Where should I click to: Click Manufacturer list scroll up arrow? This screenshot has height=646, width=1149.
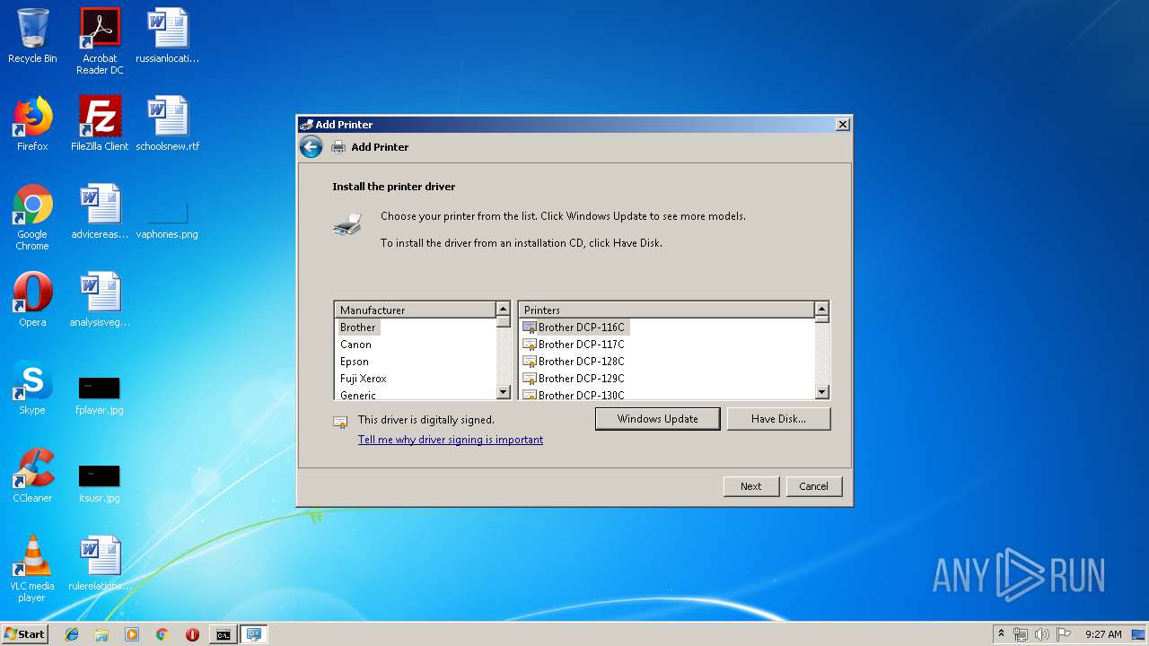click(503, 310)
